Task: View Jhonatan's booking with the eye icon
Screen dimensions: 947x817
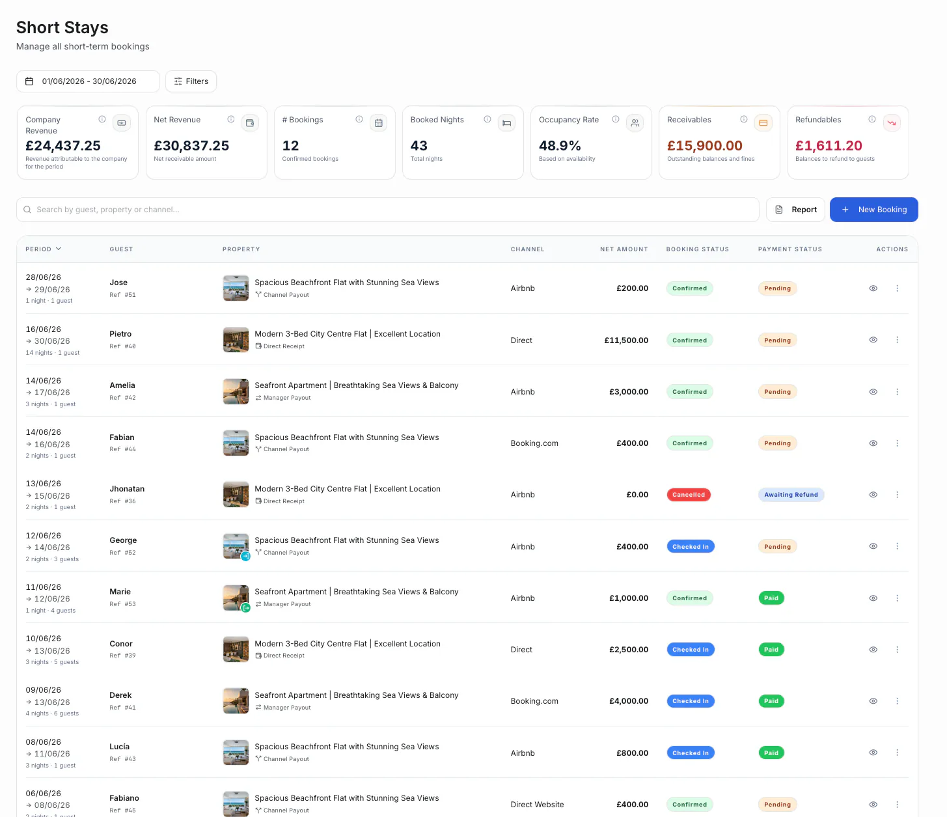Action: [x=873, y=495]
